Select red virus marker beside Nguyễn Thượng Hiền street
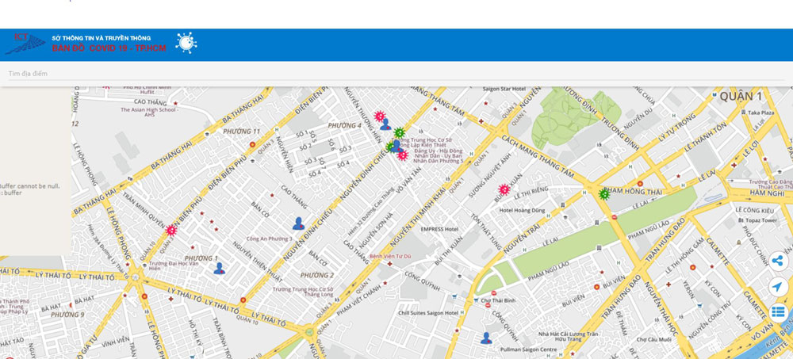Screen dimensions: 793x359 pos(379,116)
